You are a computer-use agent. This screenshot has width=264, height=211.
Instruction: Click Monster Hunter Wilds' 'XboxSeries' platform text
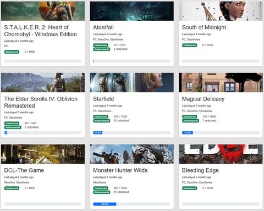[x=100, y=182]
